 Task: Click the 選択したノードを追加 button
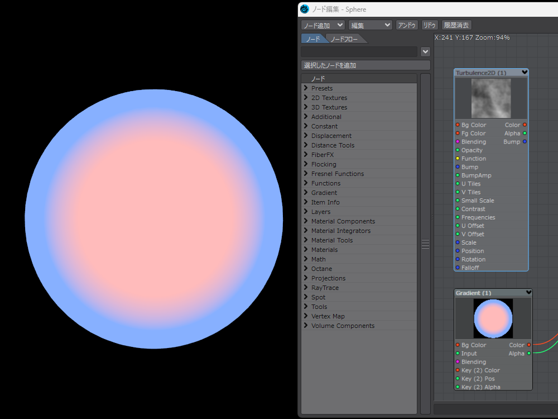tap(365, 65)
